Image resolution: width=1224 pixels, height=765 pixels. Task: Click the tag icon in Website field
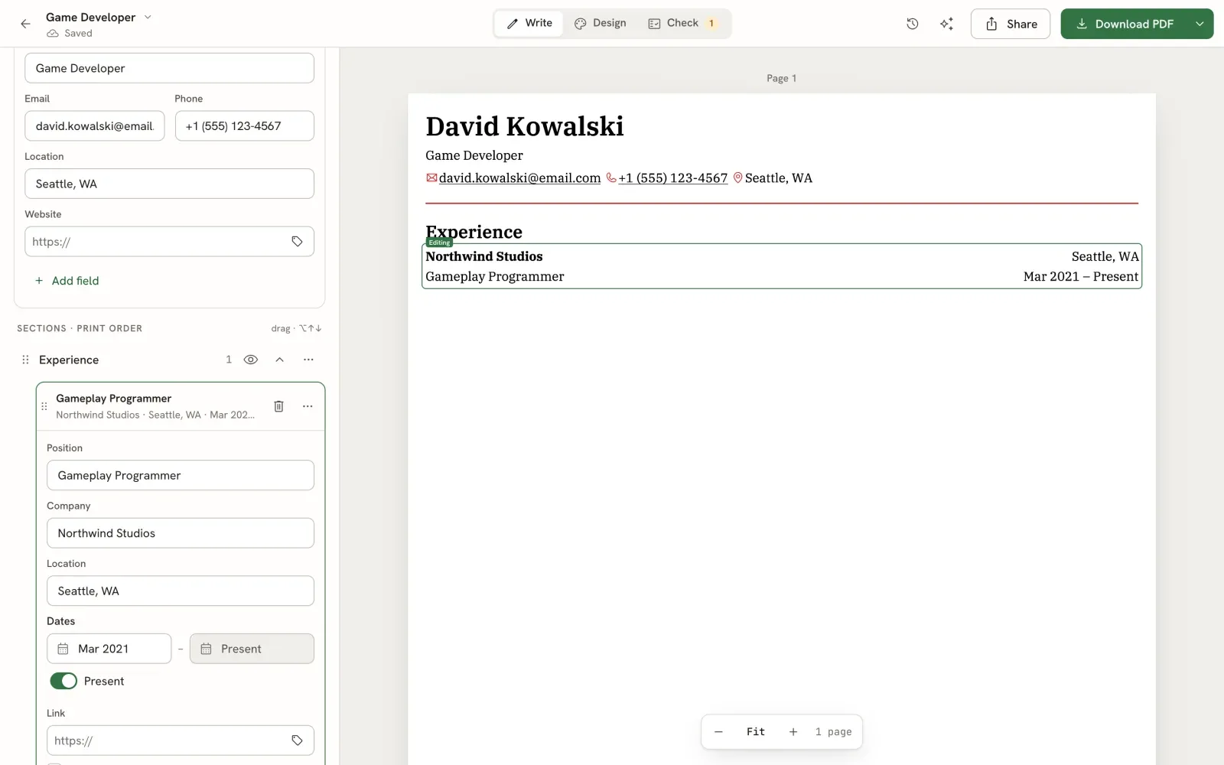(x=297, y=242)
